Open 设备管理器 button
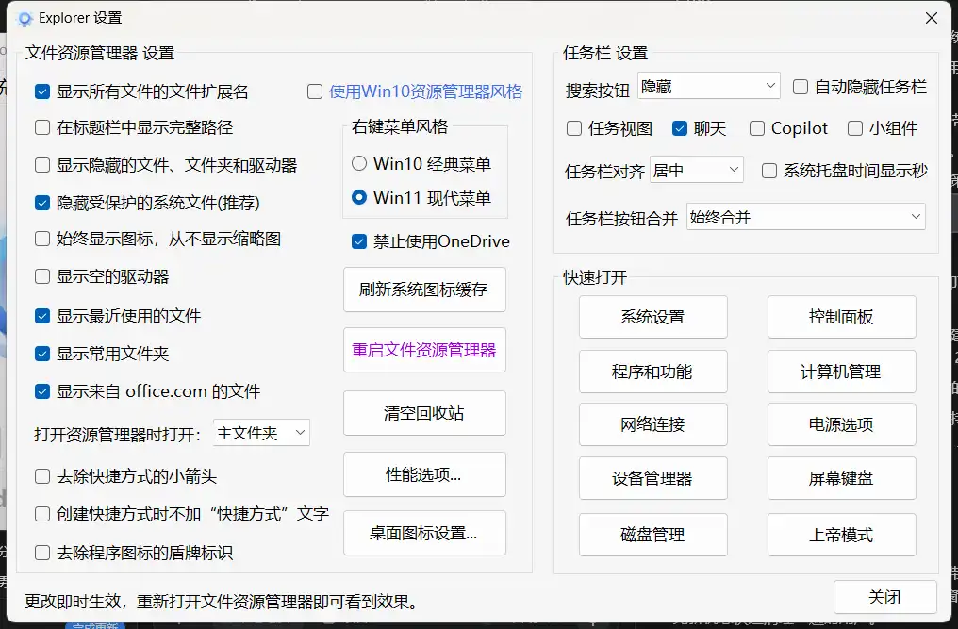Image resolution: width=958 pixels, height=629 pixels. click(653, 478)
